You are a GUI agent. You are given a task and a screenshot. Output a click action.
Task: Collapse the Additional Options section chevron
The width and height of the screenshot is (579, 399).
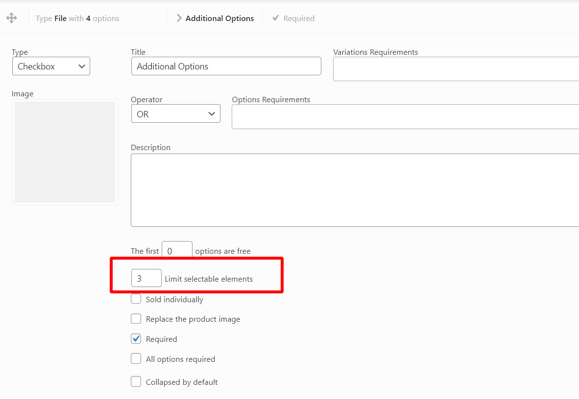[179, 18]
